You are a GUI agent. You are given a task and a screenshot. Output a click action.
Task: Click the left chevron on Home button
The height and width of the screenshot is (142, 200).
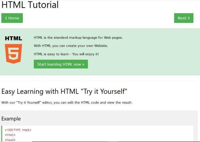point(6,18)
